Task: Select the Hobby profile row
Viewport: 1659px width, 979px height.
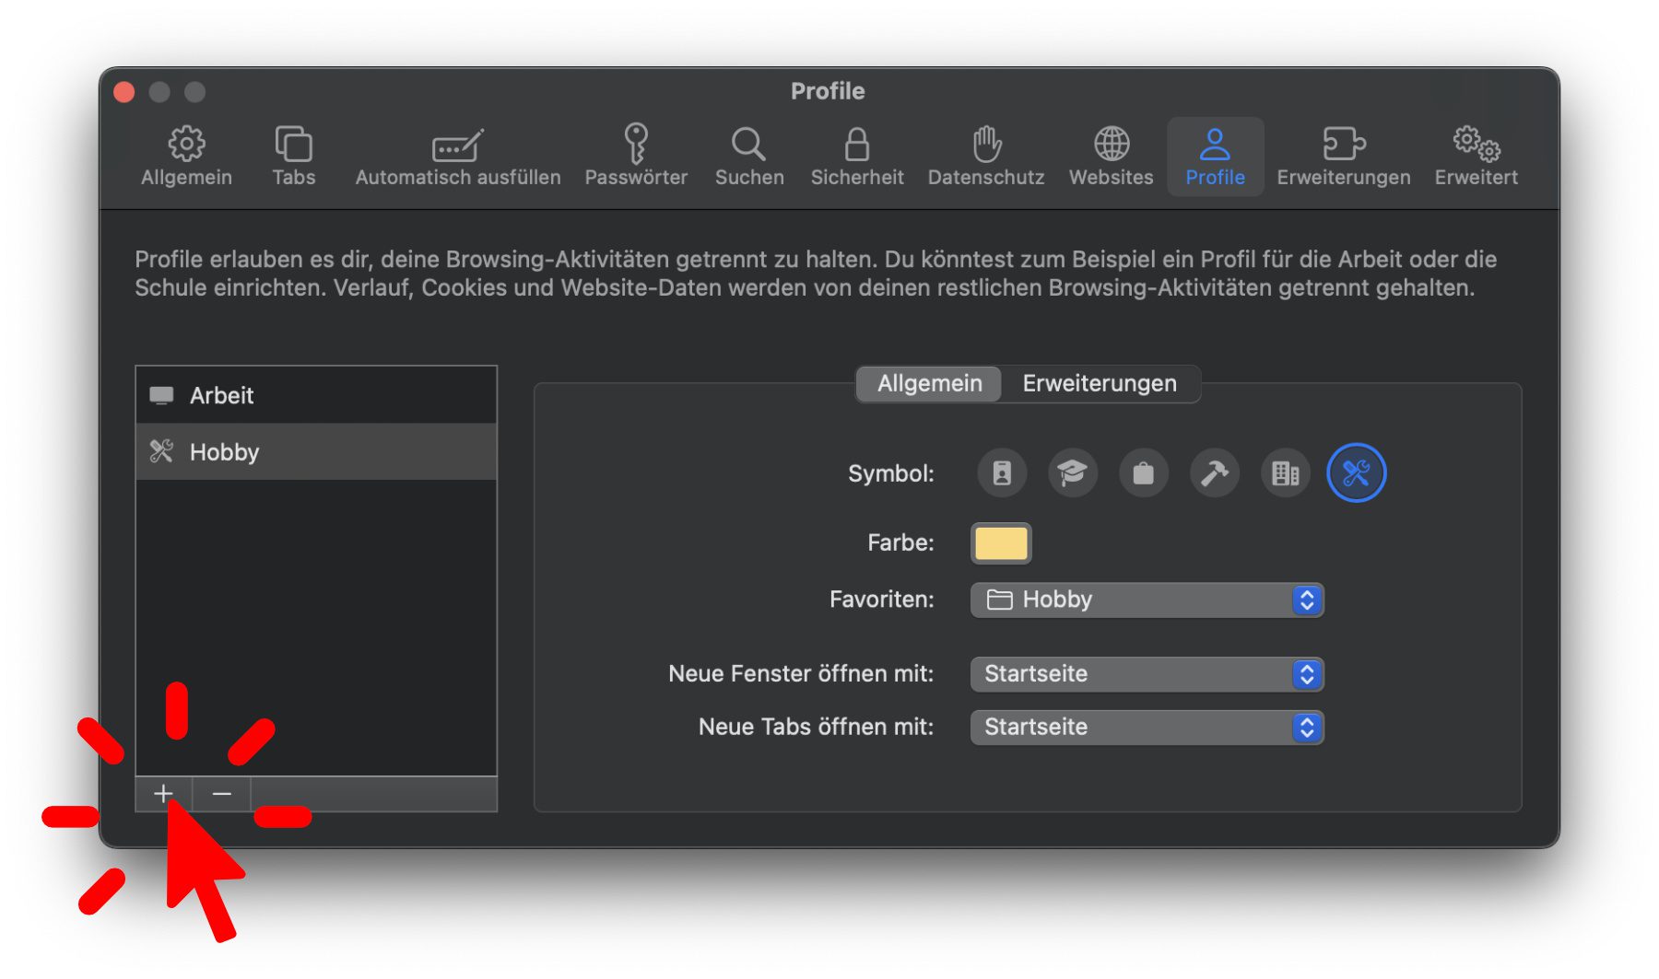Action: coord(316,451)
